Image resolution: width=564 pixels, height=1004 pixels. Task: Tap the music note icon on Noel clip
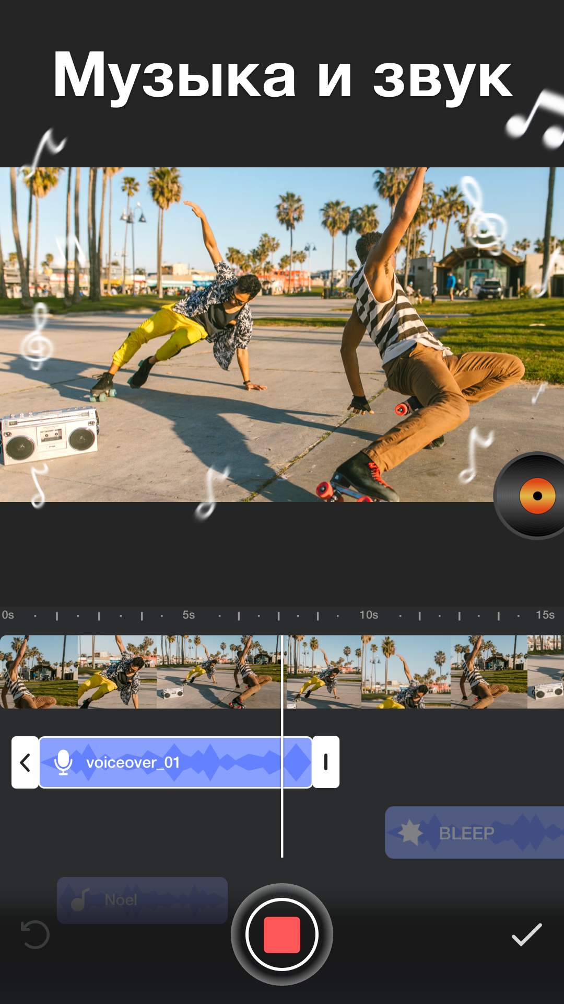click(80, 899)
